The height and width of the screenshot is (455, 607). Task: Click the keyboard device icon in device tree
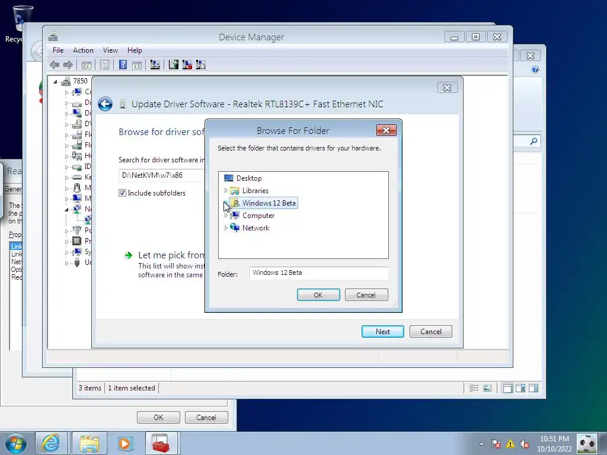77,177
